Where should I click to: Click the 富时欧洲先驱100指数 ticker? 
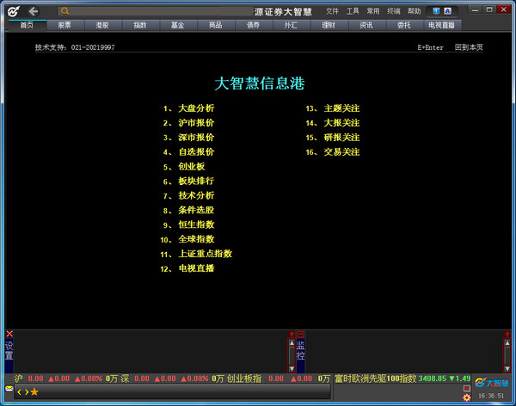(x=402, y=378)
